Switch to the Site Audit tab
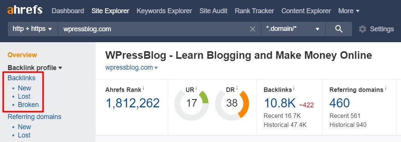 pos(213,11)
